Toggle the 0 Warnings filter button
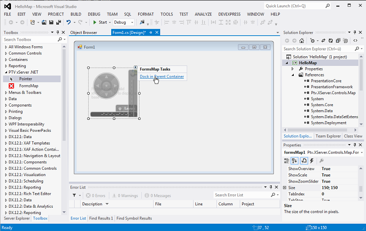The height and width of the screenshot is (231, 366). click(x=125, y=195)
